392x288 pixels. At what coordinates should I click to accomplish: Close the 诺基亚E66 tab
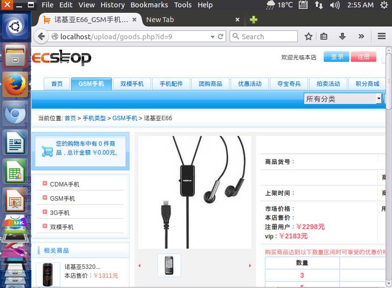134,20
